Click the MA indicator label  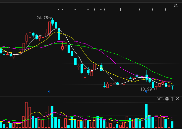coord(175,6)
